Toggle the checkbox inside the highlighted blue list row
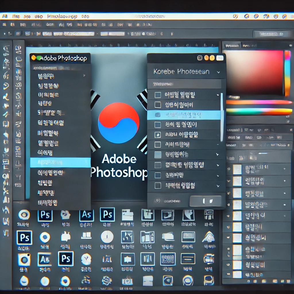The height and width of the screenshot is (294, 294). click(158, 115)
